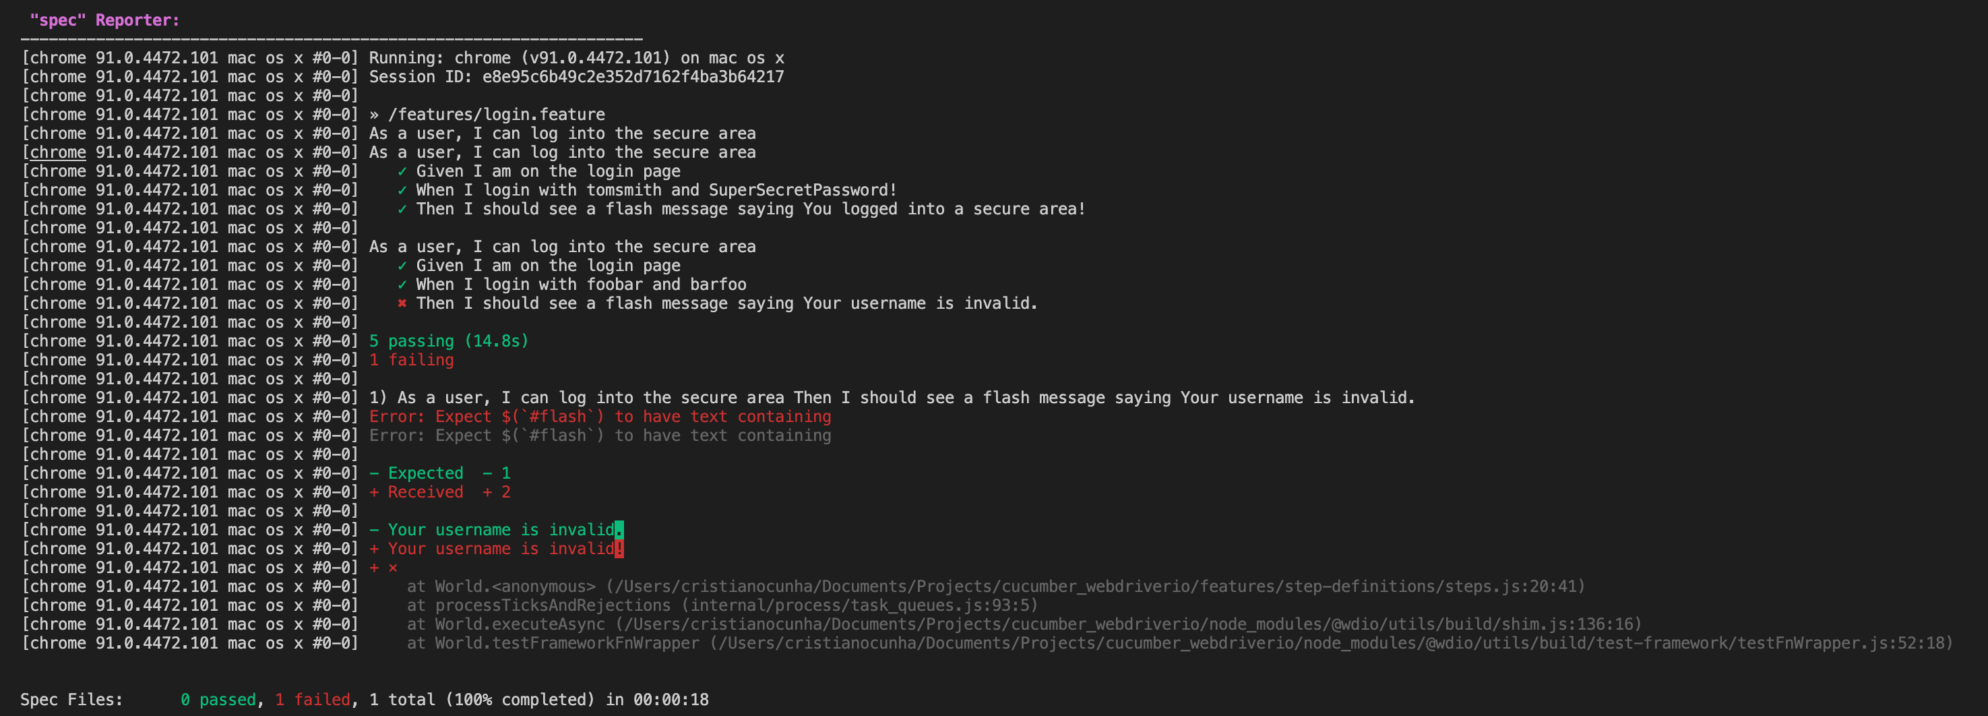Click the '"spec" Reporter:' heading
The height and width of the screenshot is (716, 1988).
[x=104, y=21]
